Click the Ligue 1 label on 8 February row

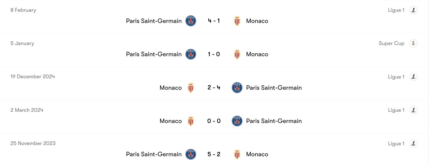click(396, 10)
